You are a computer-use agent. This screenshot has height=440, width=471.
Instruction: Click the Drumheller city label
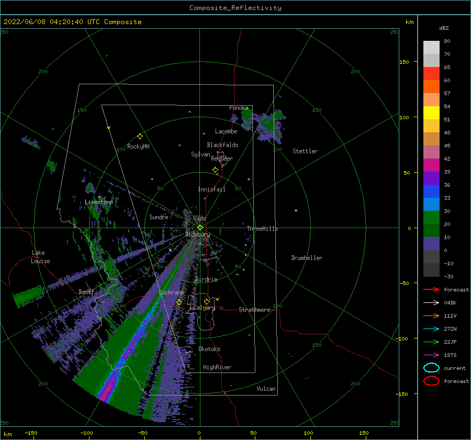coord(307,258)
